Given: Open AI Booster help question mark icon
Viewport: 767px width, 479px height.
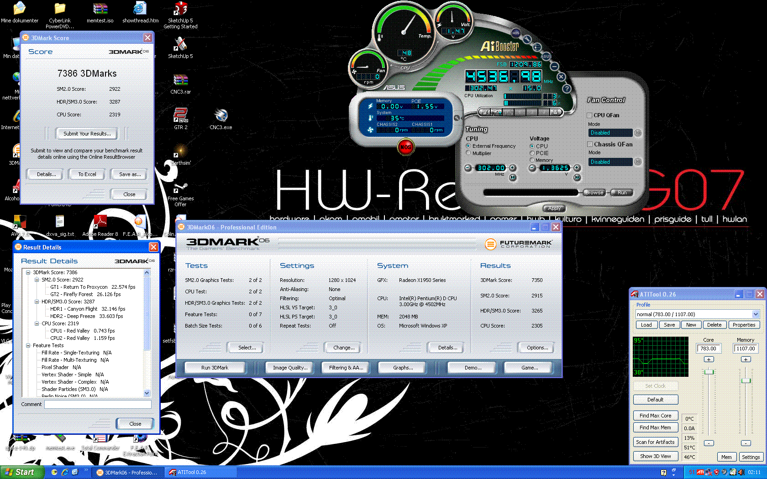Looking at the screenshot, I should (567, 89).
